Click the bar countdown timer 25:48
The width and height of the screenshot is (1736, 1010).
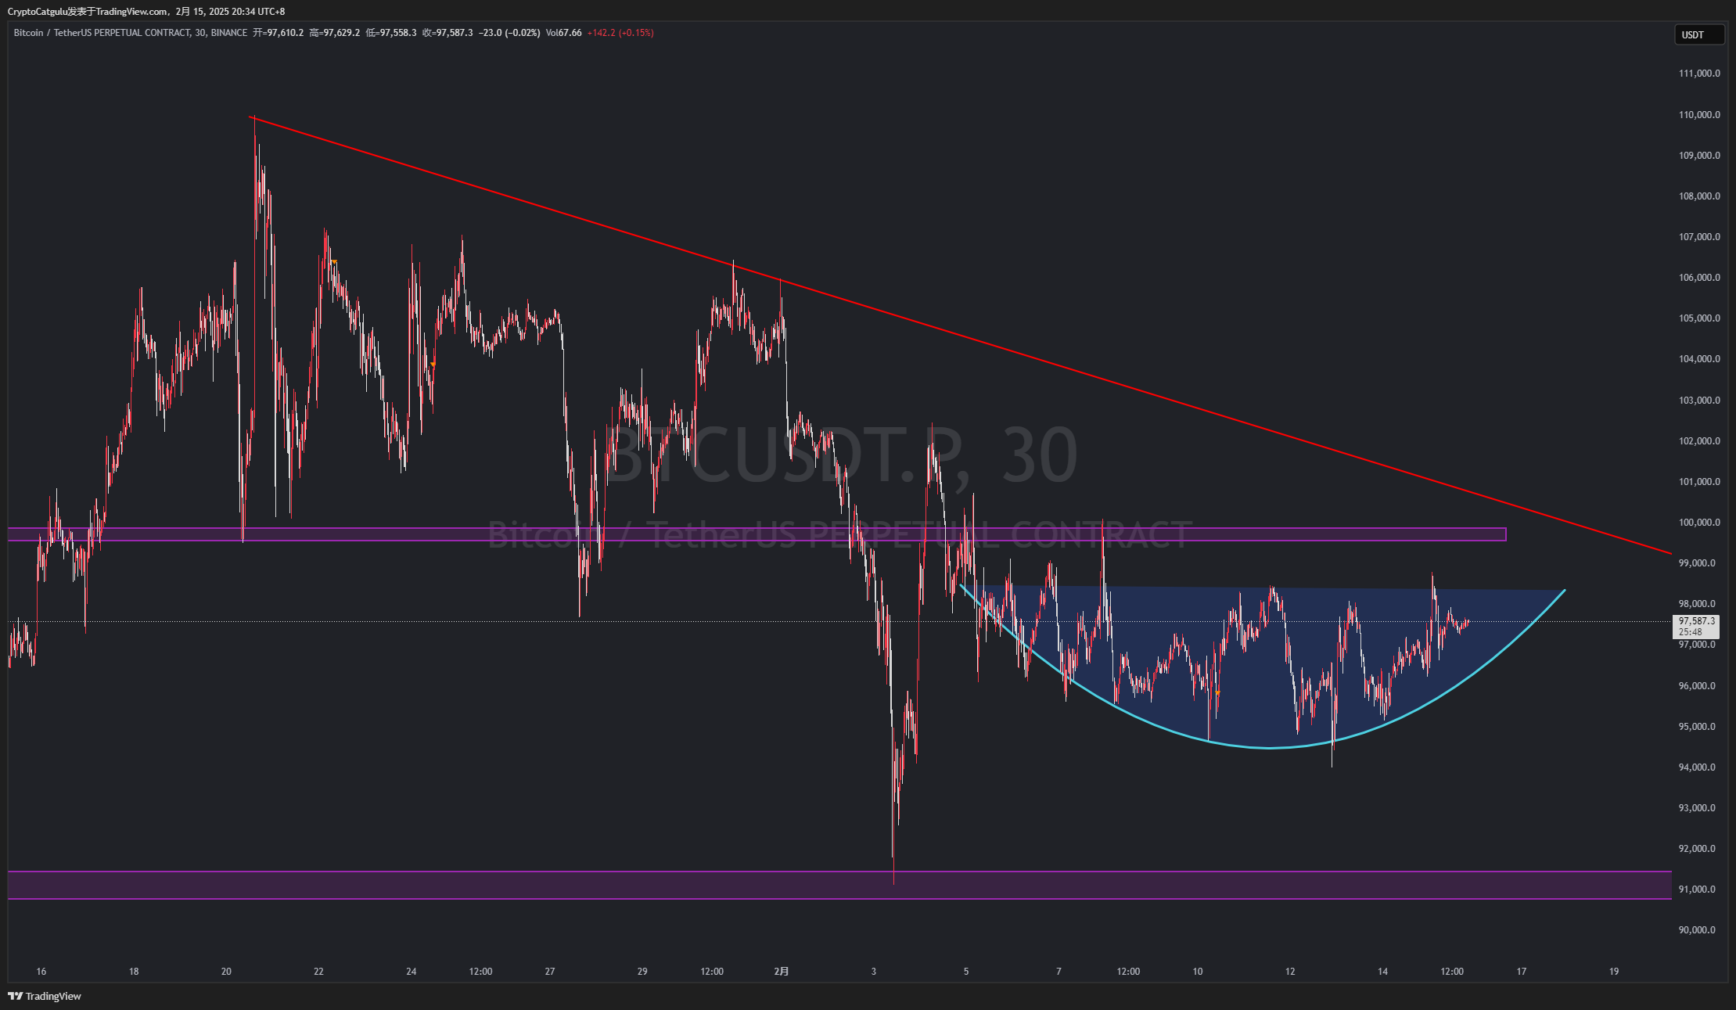[1690, 632]
